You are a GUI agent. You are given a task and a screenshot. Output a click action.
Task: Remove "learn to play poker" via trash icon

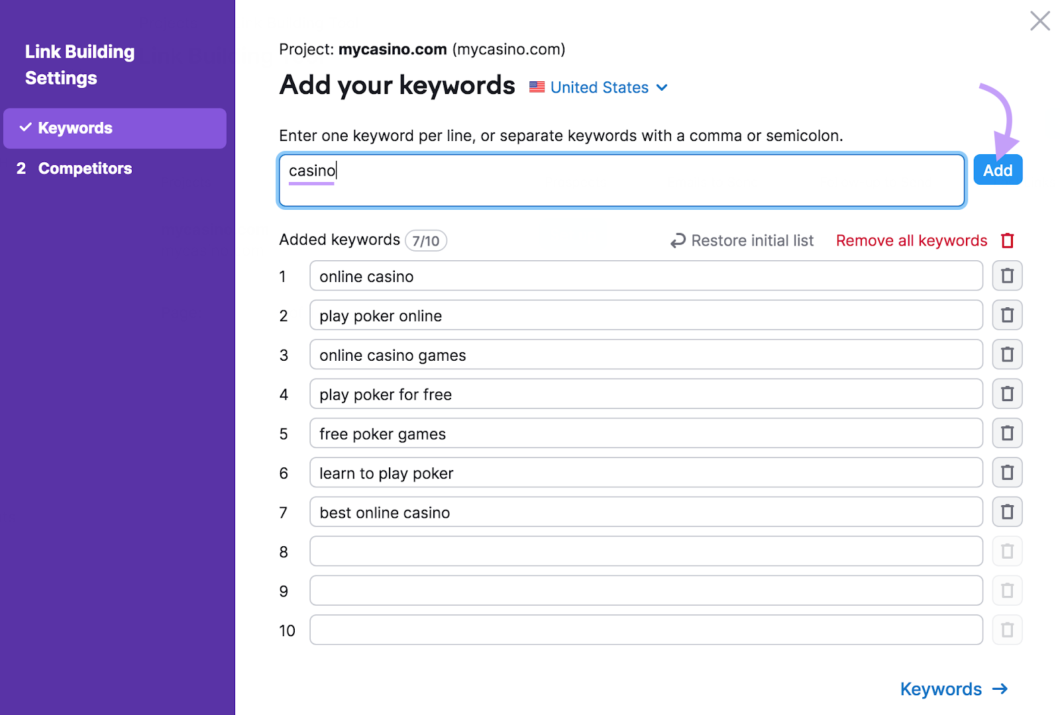[1007, 472]
